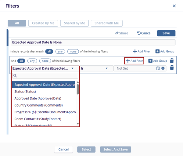The height and width of the screenshot is (156, 183).
Task: Click Add Filter inside the group
Action: 134,61
